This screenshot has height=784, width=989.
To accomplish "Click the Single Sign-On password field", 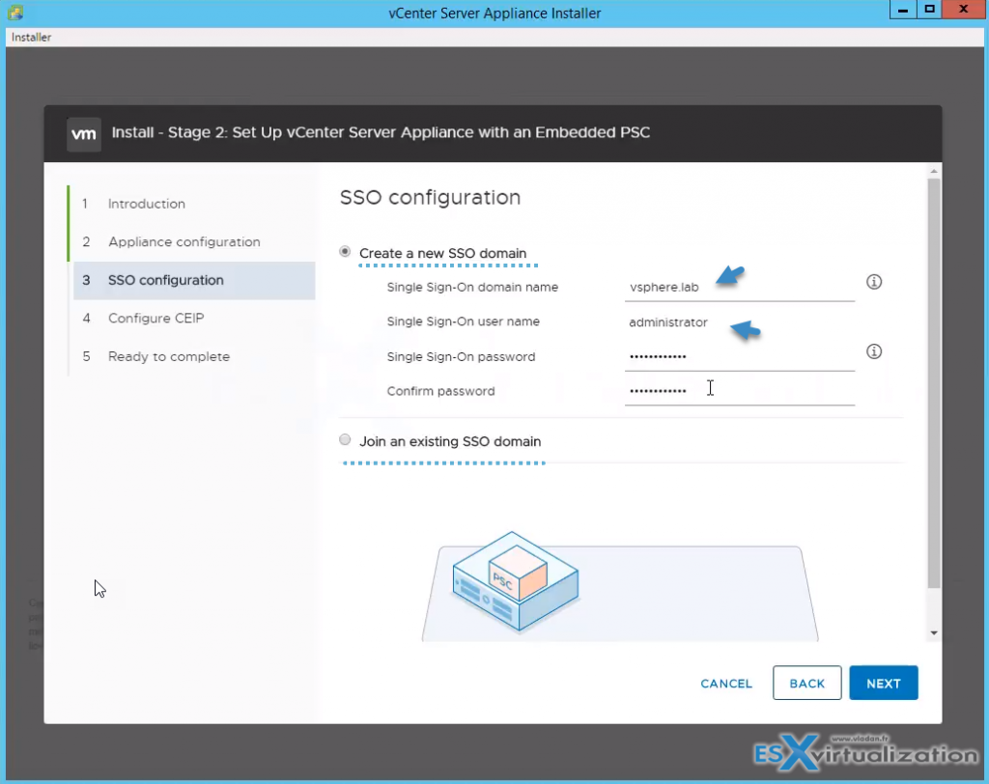I will pyautogui.click(x=739, y=355).
